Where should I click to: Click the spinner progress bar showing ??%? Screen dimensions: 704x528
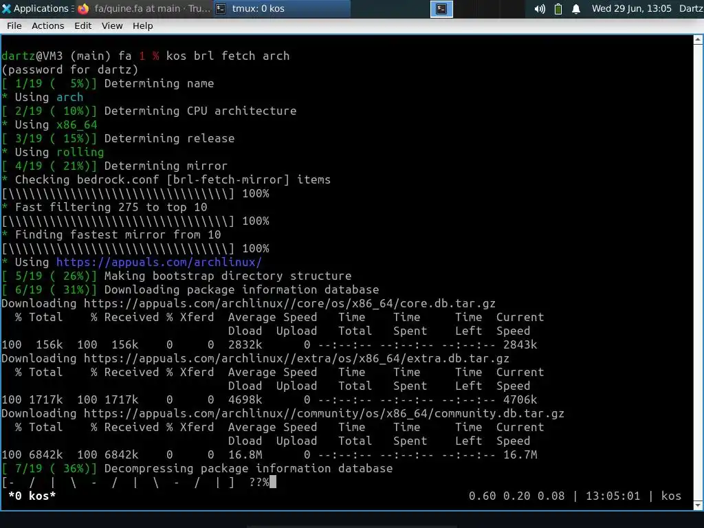click(135, 482)
